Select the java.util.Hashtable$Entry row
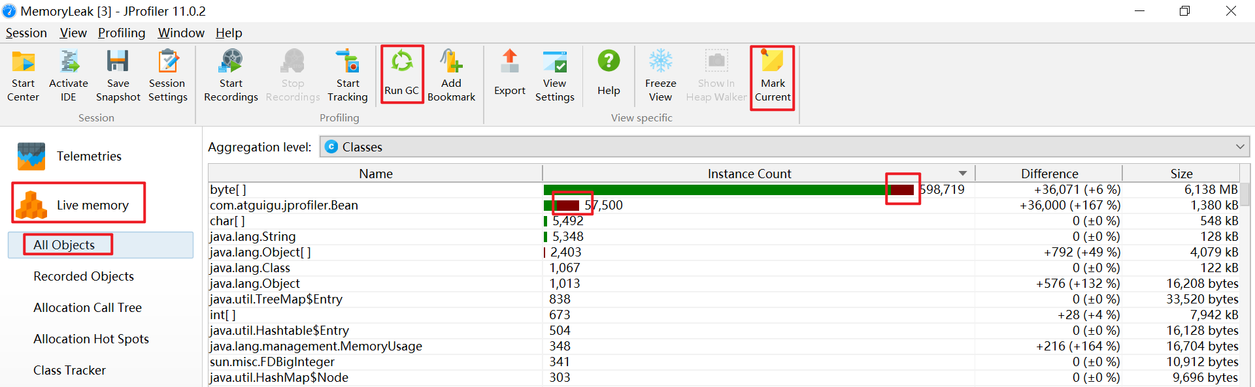 (724, 330)
